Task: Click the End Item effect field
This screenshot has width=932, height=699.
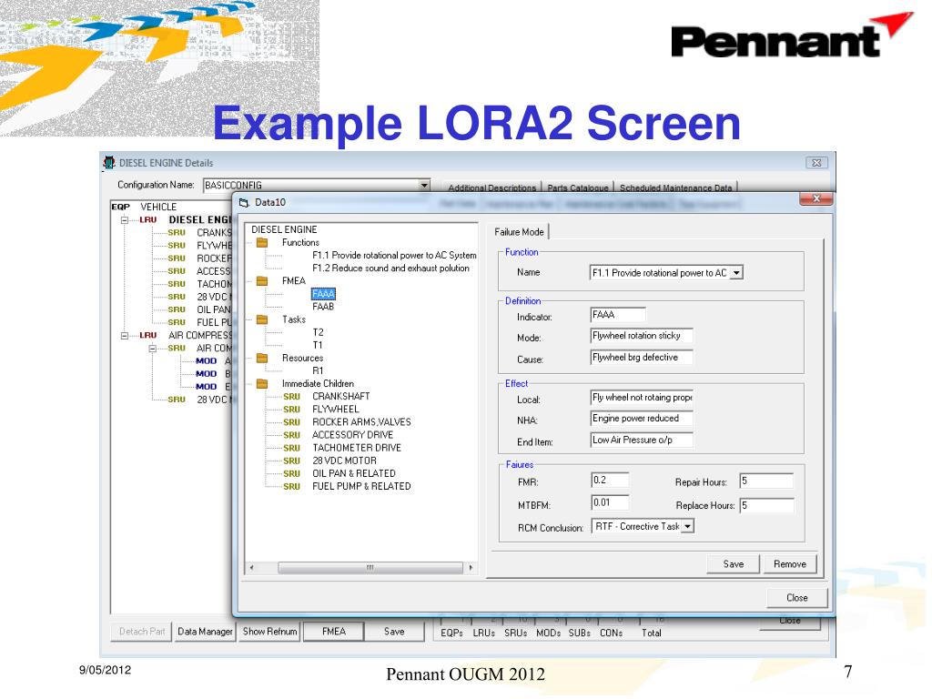Action: tap(642, 440)
